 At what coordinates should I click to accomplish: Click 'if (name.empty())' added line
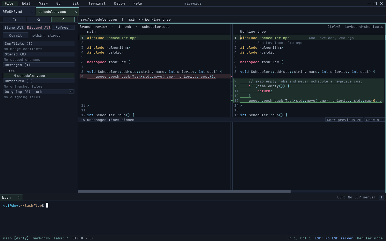point(308,86)
